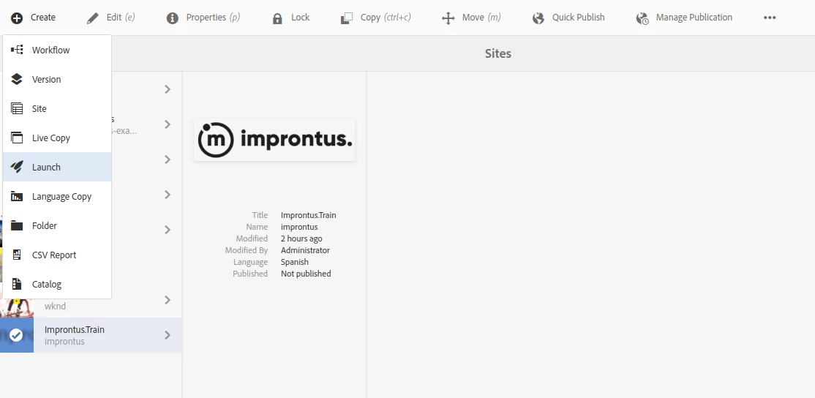Viewport: 815px width, 398px height.
Task: Click the Launch rocket icon
Action: tap(17, 167)
